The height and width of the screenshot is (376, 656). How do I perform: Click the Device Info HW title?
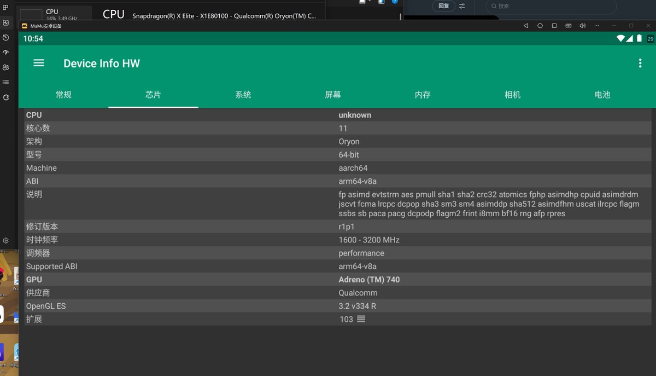click(102, 63)
